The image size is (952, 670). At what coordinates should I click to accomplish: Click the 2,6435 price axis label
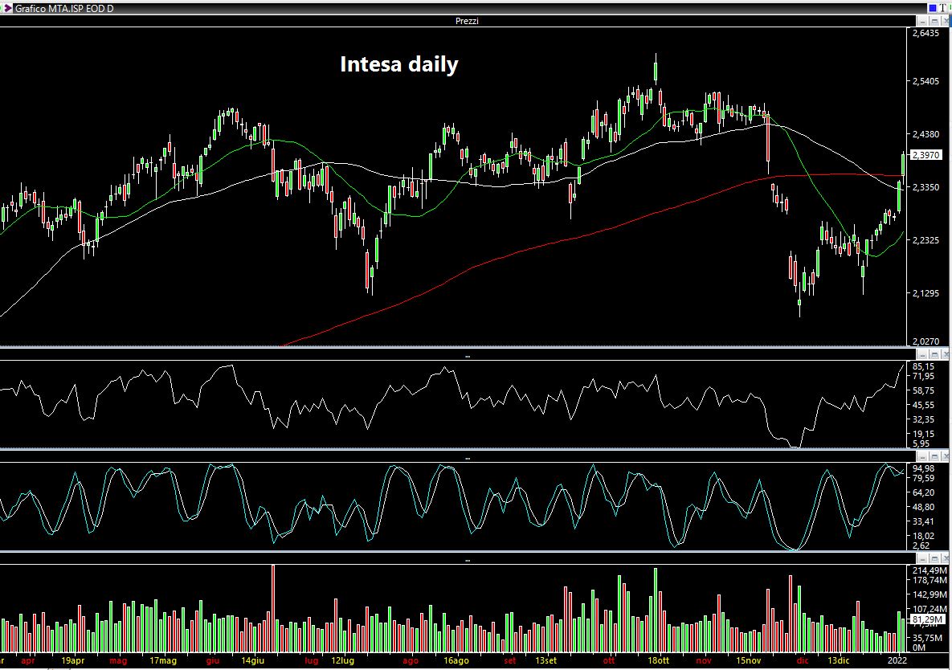[x=926, y=34]
